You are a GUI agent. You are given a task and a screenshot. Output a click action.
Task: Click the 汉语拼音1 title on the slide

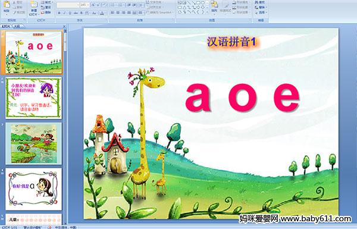232,42
